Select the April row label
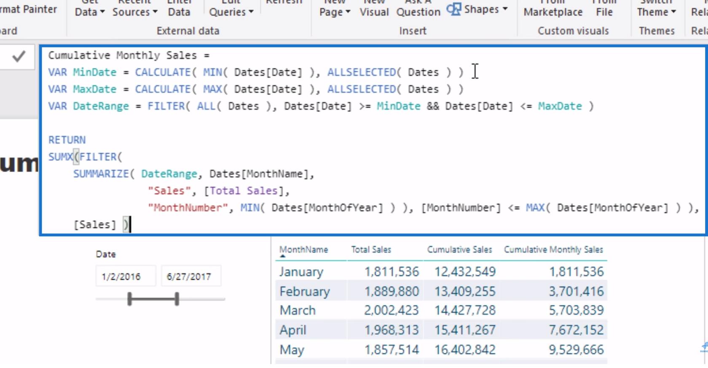708x368 pixels. coord(293,330)
